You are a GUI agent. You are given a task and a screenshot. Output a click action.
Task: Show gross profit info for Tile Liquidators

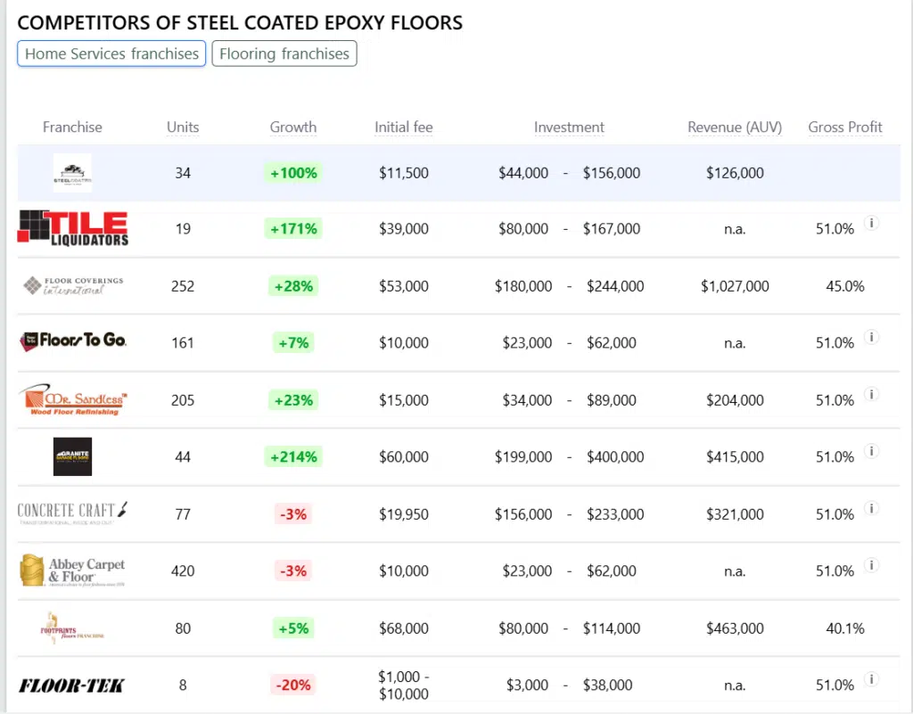[872, 223]
